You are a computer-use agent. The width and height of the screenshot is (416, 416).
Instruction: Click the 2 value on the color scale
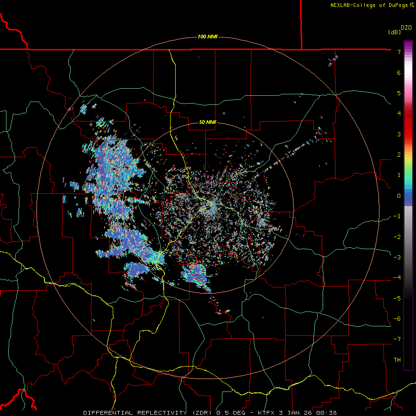tap(399, 155)
